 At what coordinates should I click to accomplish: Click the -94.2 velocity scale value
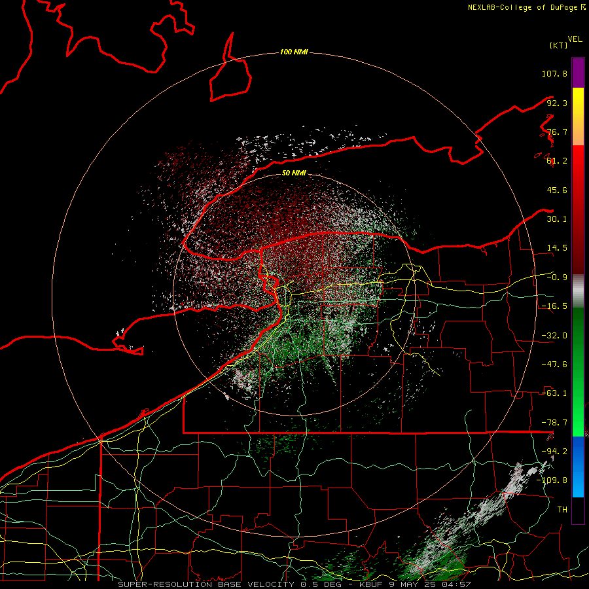coord(554,452)
